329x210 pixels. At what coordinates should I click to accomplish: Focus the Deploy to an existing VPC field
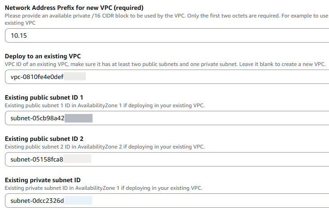(202, 77)
